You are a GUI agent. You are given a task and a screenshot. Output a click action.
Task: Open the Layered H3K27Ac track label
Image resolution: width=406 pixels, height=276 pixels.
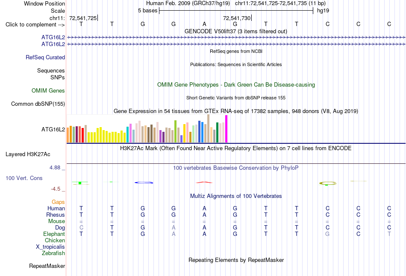coord(28,154)
